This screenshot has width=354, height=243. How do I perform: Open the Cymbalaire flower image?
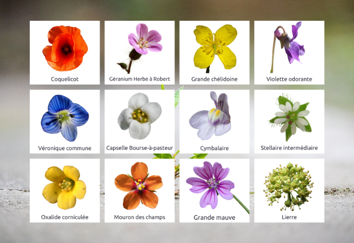tap(210, 115)
